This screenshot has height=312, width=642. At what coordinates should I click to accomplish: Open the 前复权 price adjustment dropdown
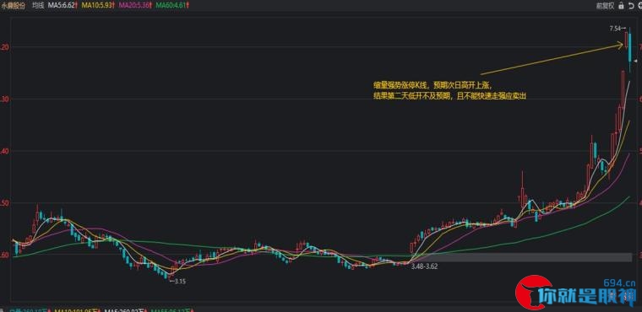[x=606, y=6]
